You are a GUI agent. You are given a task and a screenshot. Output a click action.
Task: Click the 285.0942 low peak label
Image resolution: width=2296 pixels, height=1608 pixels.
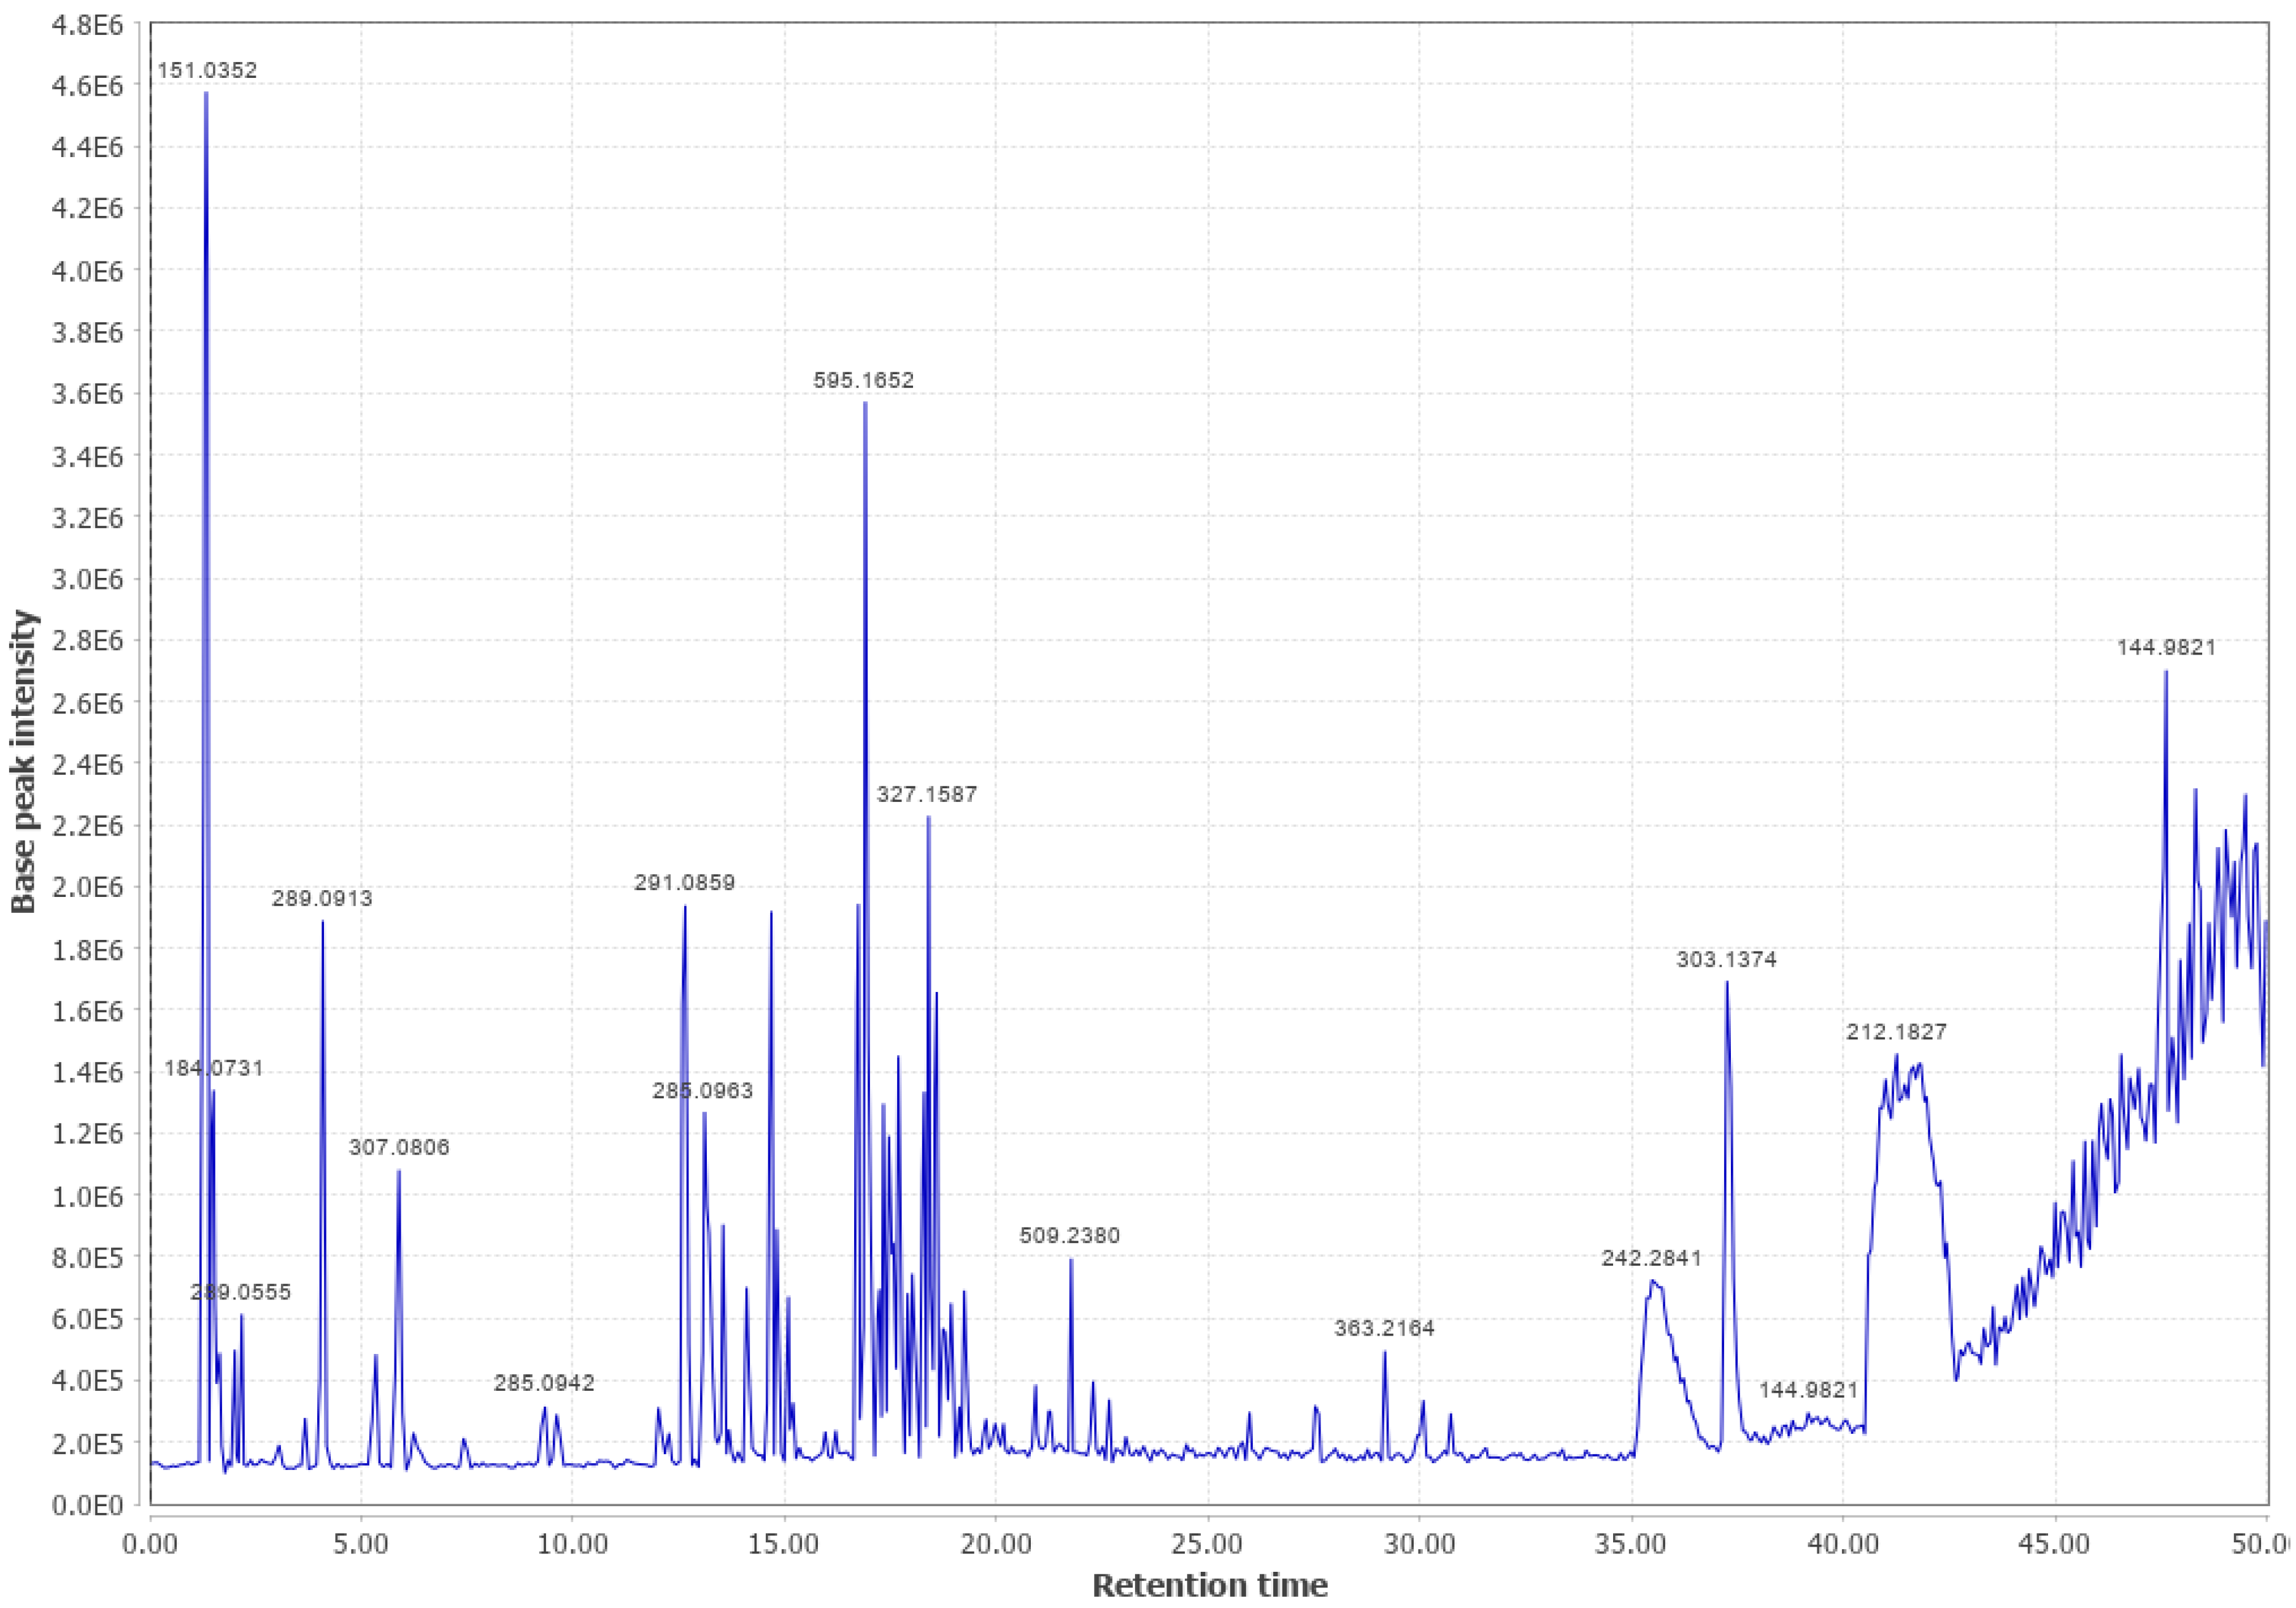tap(545, 1381)
